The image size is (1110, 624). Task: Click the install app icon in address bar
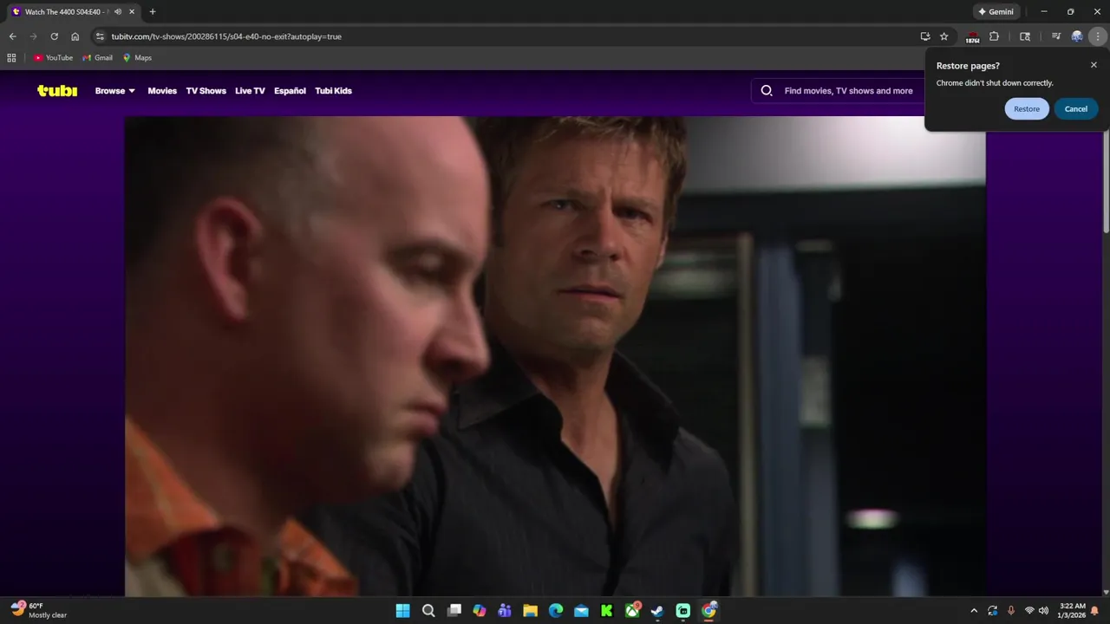point(925,36)
